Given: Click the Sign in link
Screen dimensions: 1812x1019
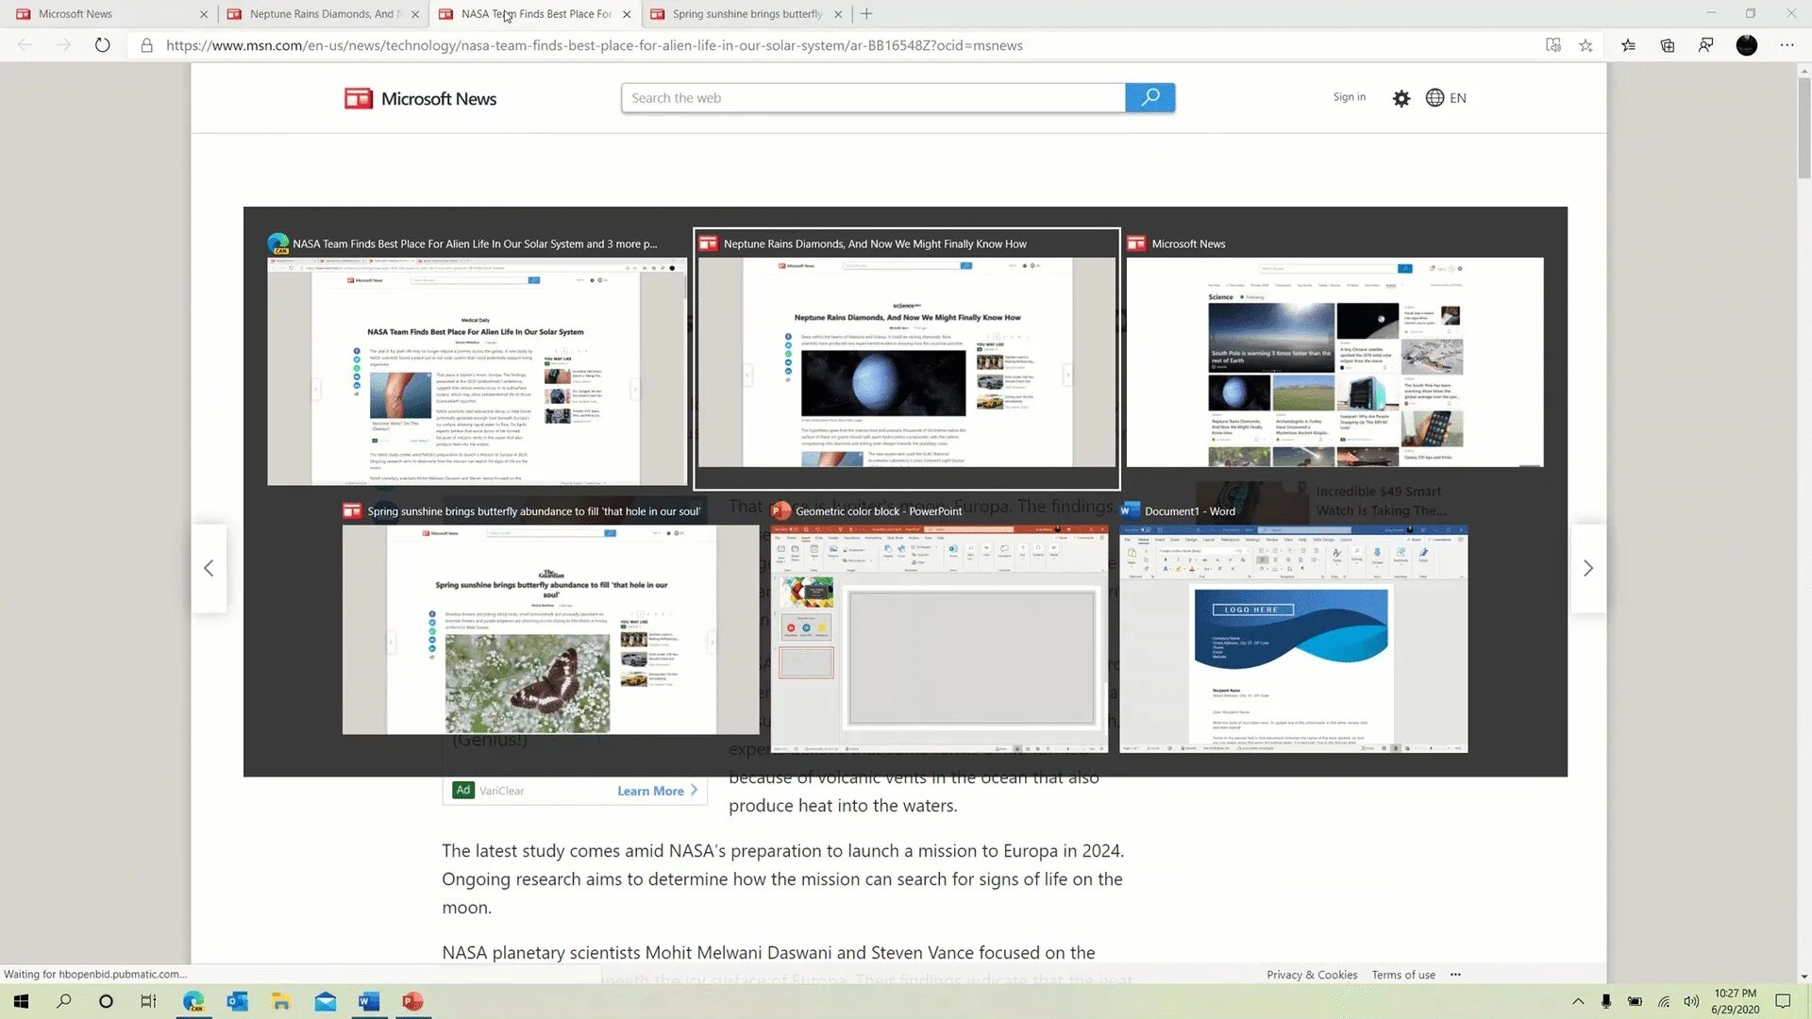Looking at the screenshot, I should click(x=1349, y=97).
